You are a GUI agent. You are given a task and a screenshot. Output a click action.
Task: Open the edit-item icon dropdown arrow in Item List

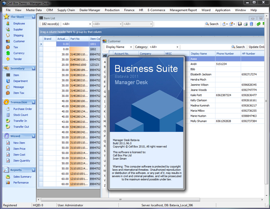234,24
